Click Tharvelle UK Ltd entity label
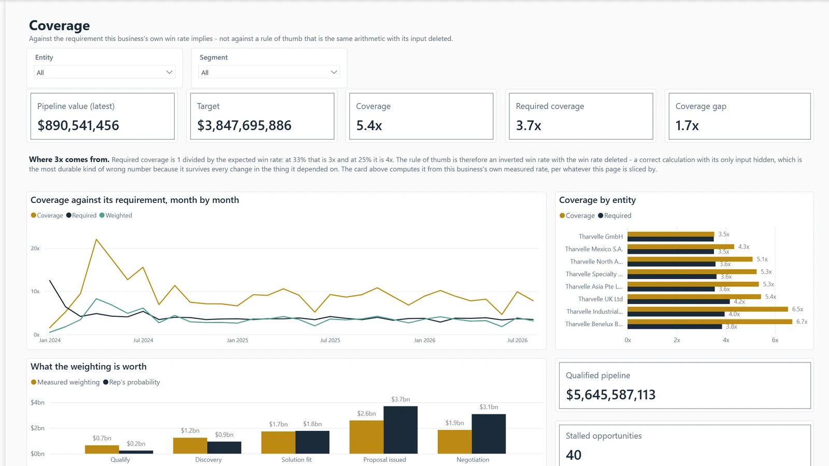Image resolution: width=829 pixels, height=466 pixels. tap(601, 299)
